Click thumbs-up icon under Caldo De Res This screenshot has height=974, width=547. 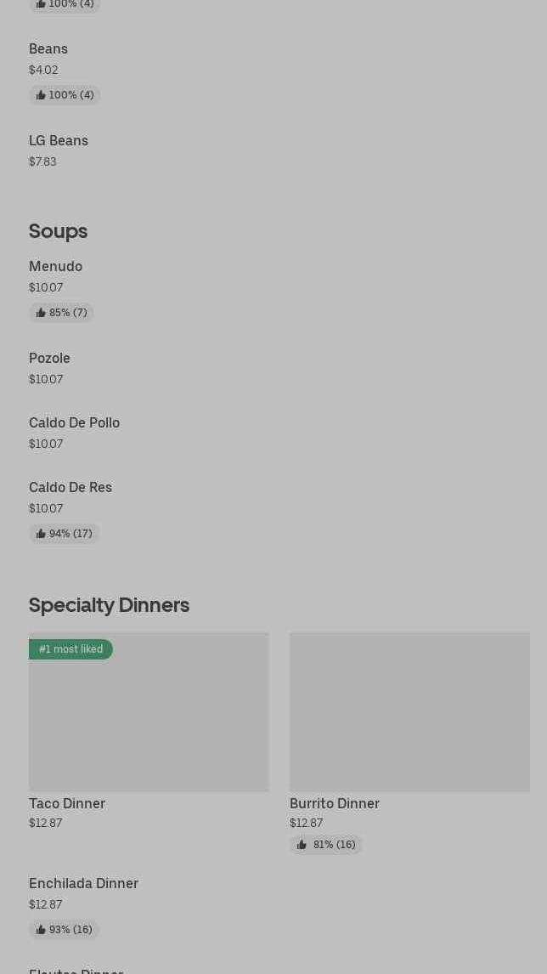[x=41, y=534]
